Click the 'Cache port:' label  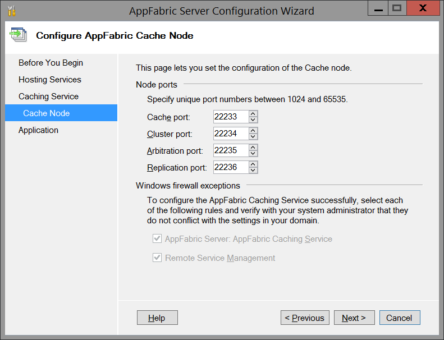(x=168, y=117)
